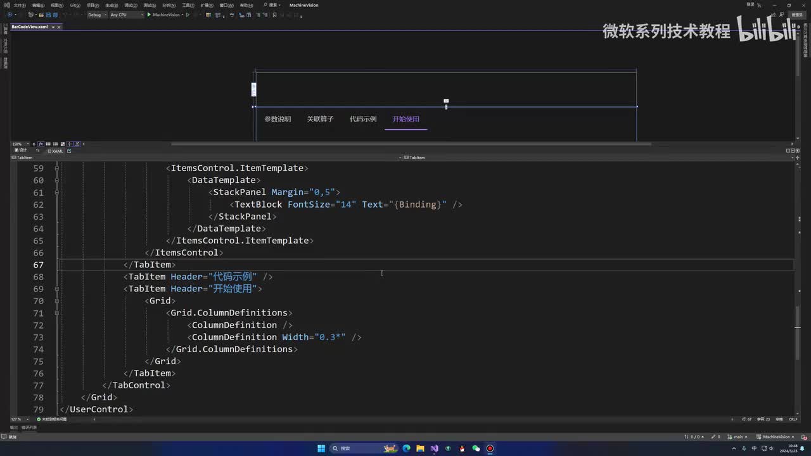Open the Git menu

coord(75,5)
